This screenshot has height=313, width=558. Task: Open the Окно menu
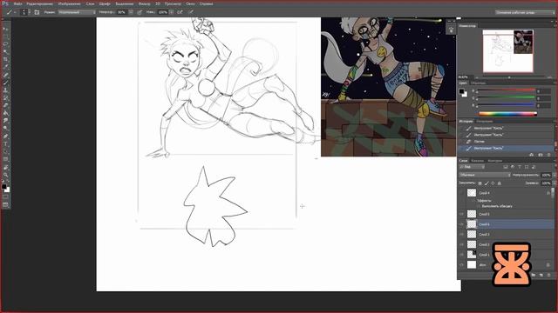190,3
